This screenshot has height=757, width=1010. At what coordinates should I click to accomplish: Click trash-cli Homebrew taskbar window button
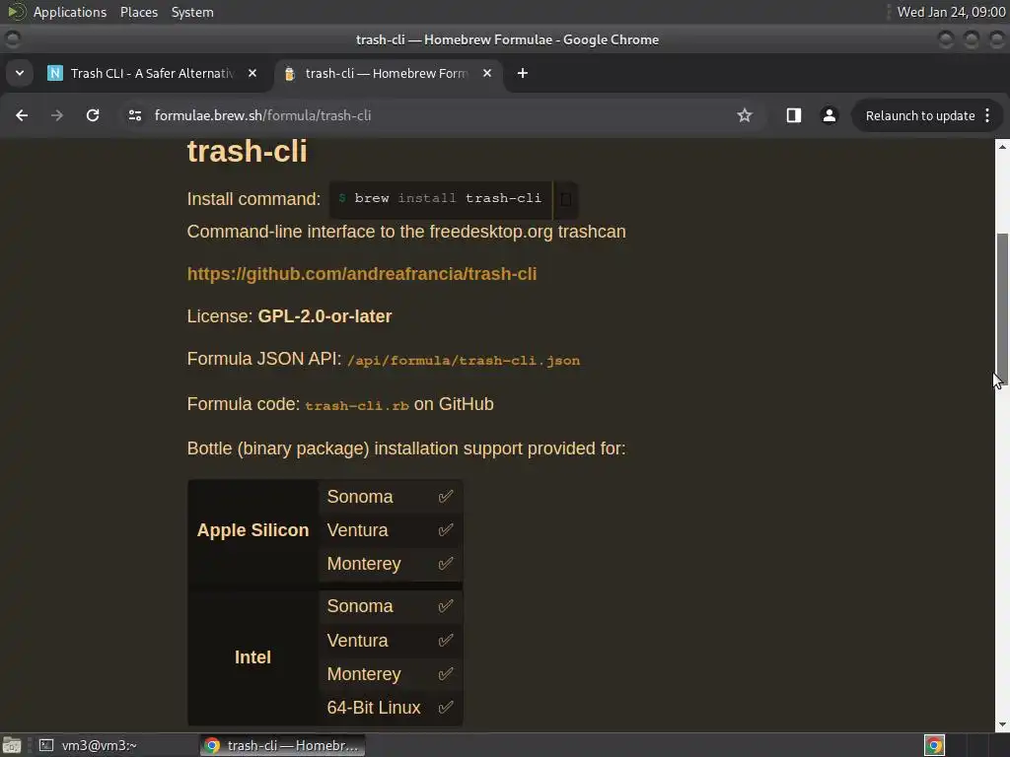283,745
